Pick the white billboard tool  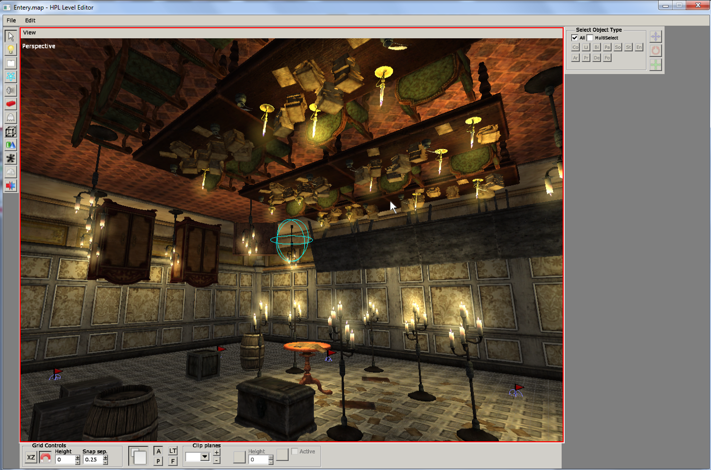pos(11,63)
